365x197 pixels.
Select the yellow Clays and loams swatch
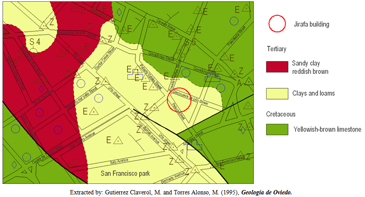(277, 93)
